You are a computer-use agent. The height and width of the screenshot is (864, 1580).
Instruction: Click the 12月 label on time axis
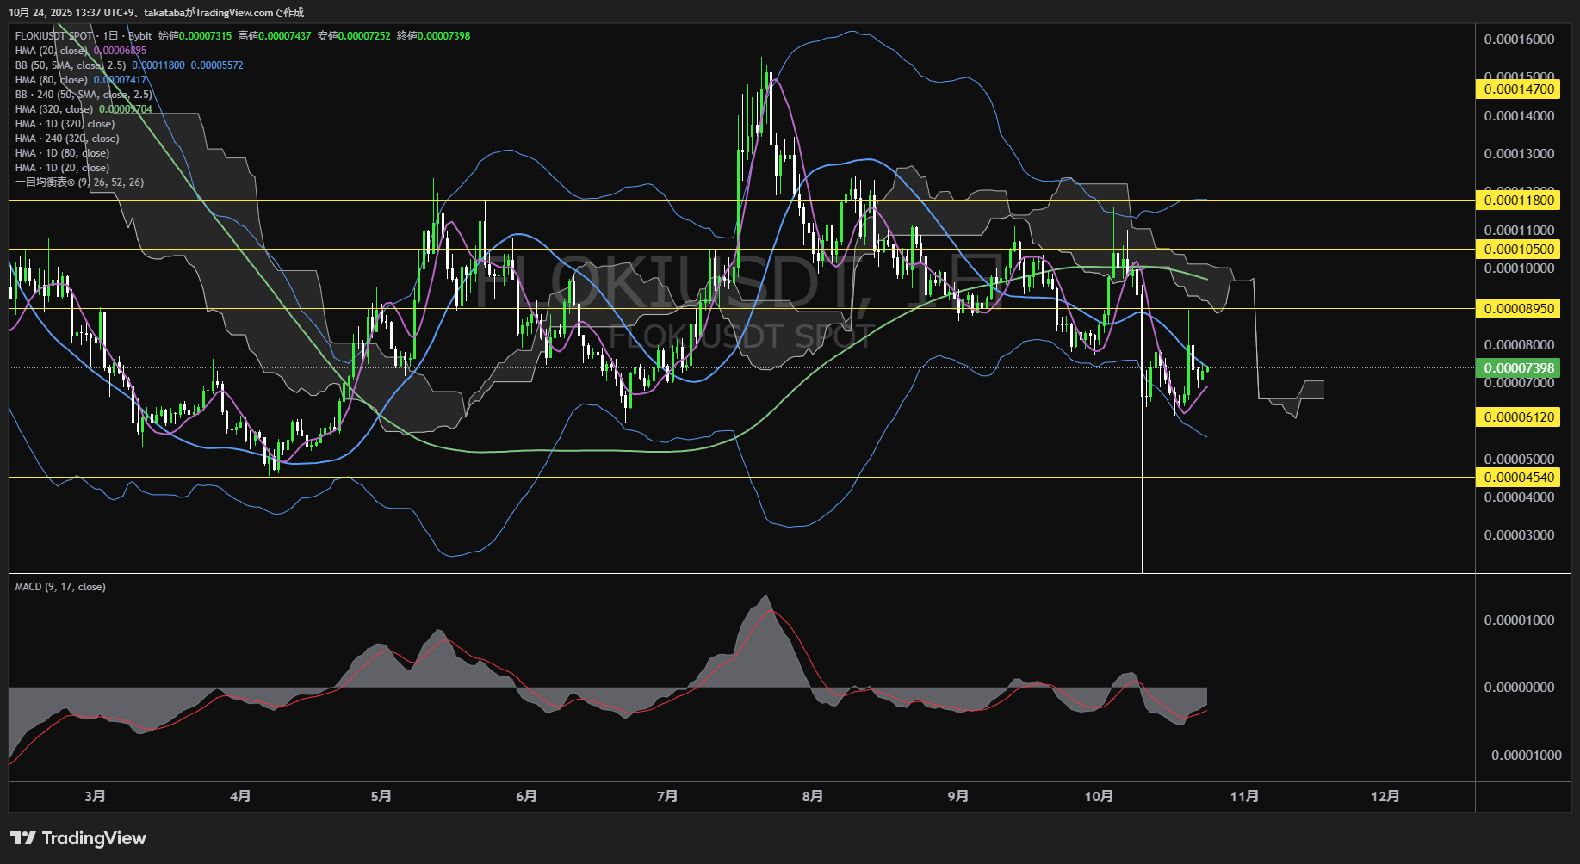(1385, 797)
